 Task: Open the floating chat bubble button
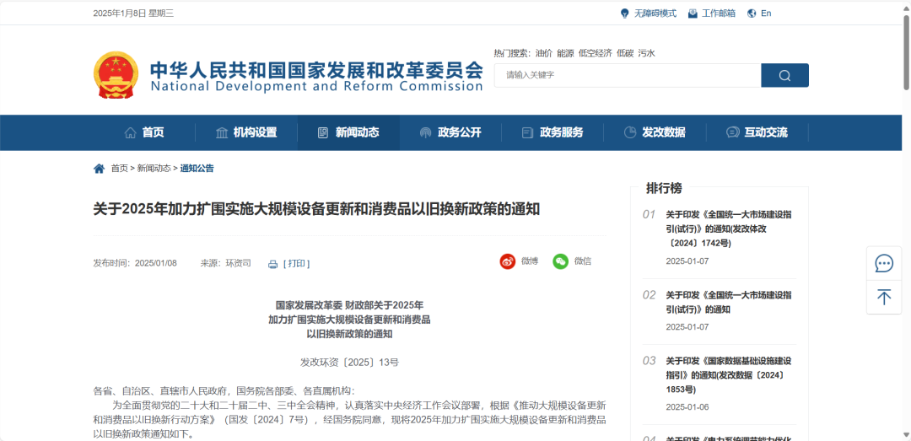[x=884, y=263]
